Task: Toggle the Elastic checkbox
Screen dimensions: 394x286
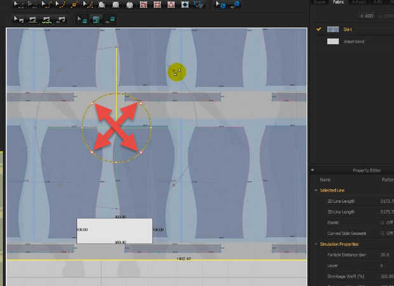Action: (382, 223)
